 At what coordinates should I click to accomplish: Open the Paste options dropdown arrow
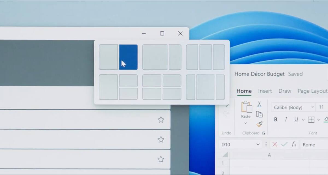point(245,123)
